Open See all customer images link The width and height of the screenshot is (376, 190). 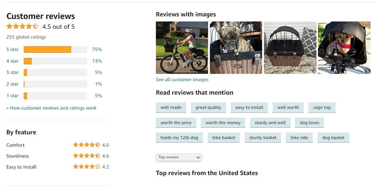[x=182, y=79]
